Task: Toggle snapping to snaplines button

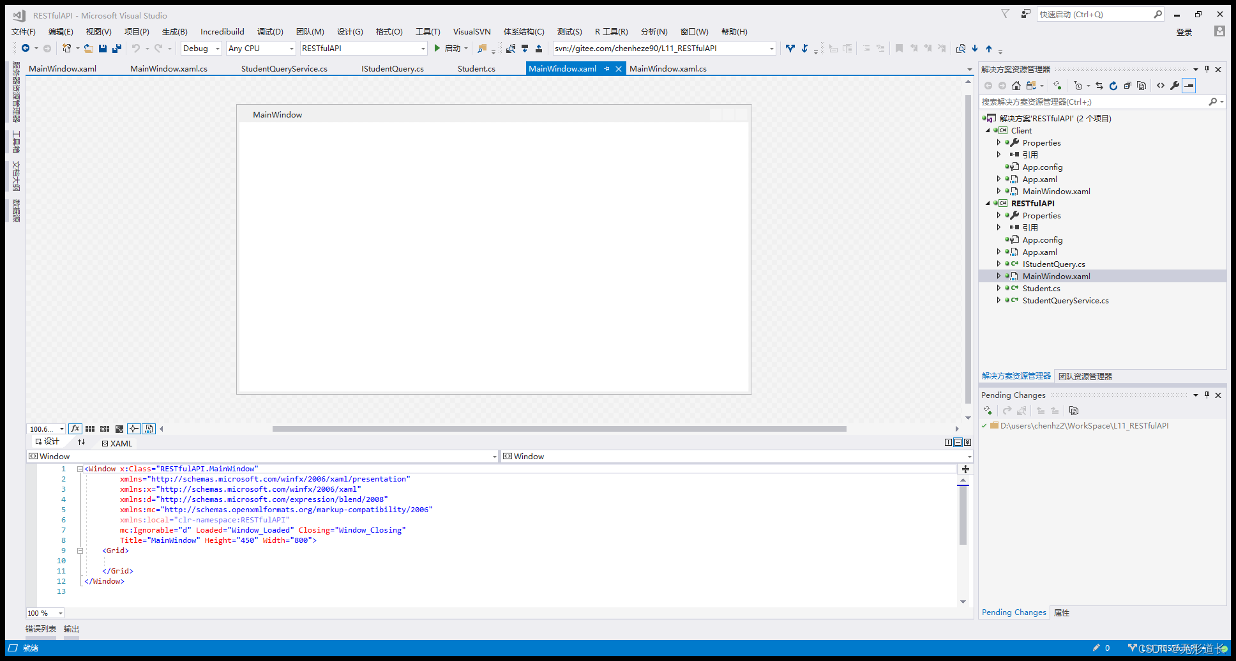Action: pos(134,429)
